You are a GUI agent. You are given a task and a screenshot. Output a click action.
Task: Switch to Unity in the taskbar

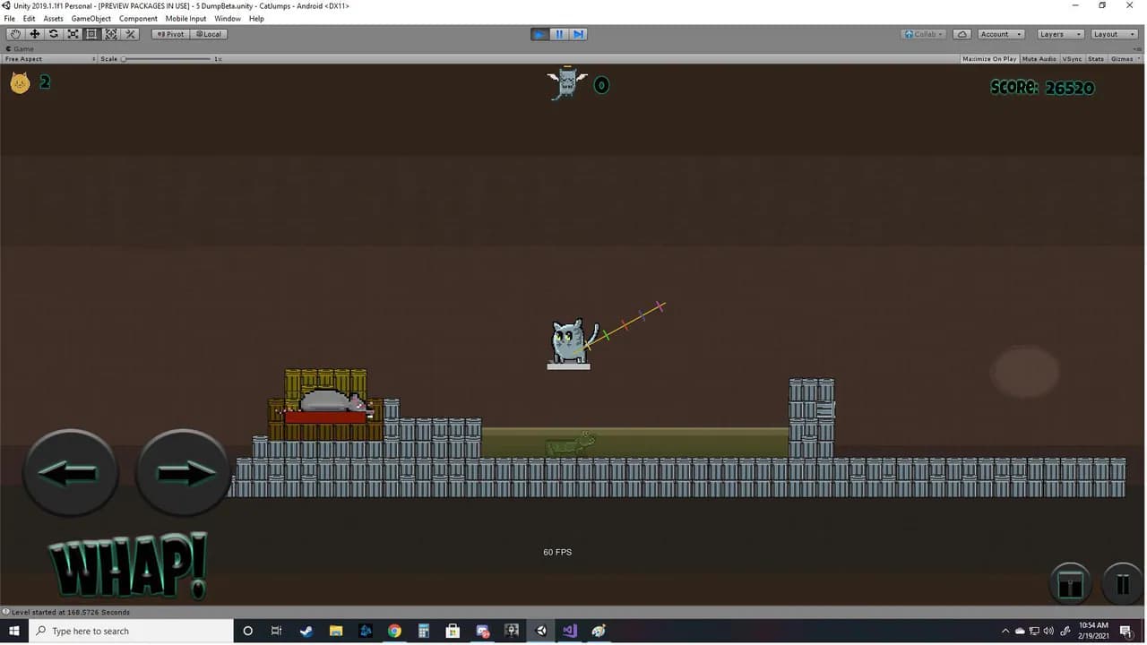(x=540, y=631)
